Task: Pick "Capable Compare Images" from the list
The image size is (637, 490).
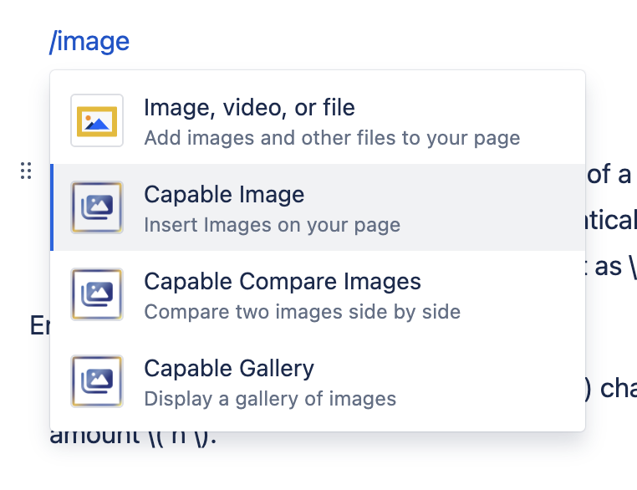Action: coord(283,282)
